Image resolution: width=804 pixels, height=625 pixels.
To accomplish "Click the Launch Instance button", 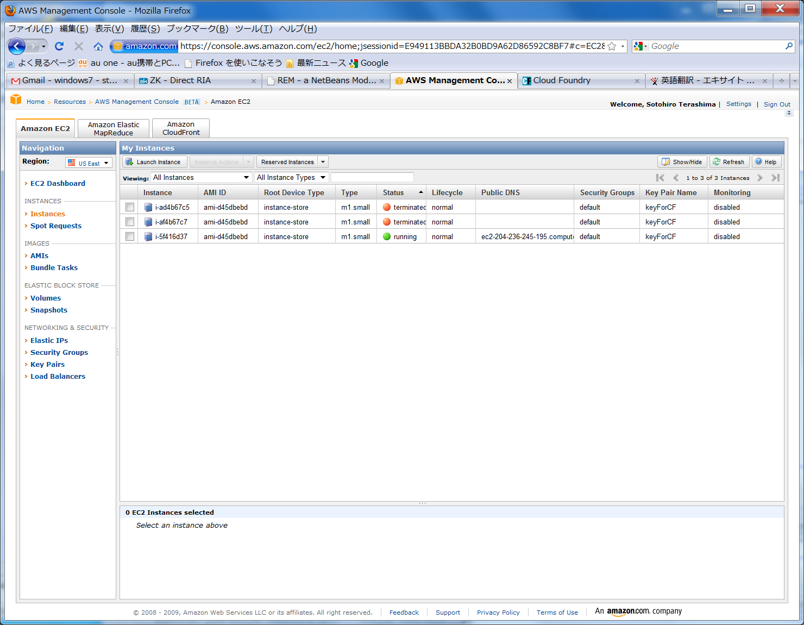I will pos(155,162).
